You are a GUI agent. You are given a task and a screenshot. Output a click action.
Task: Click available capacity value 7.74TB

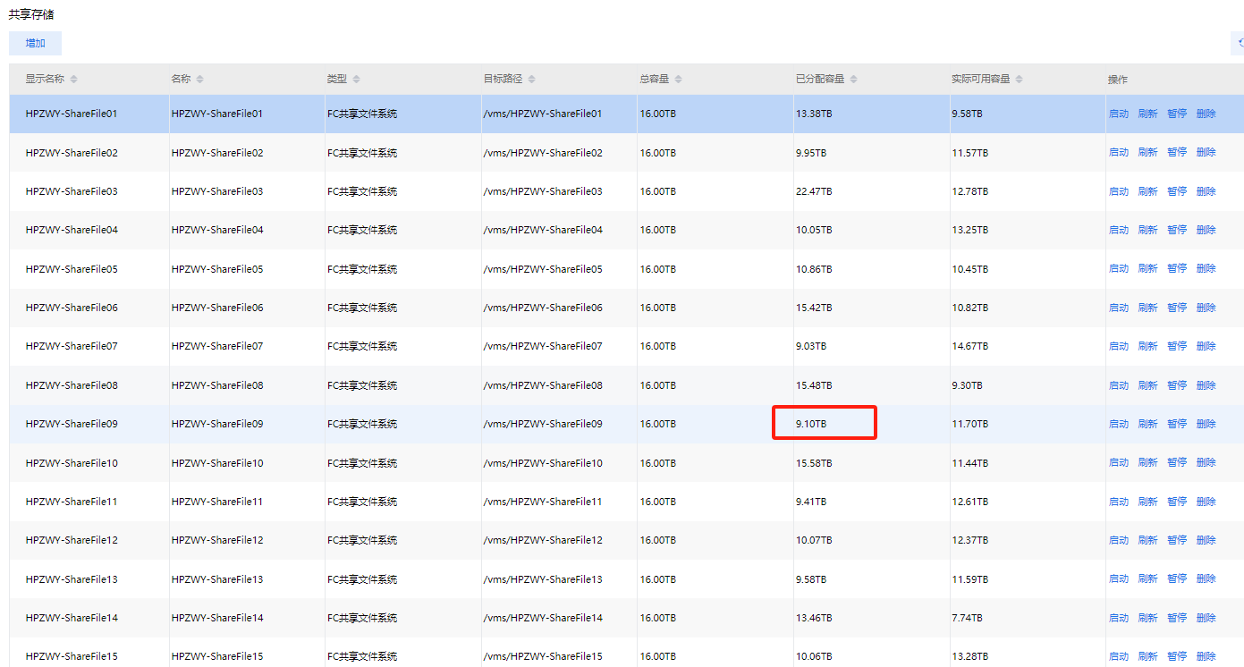[x=968, y=618]
